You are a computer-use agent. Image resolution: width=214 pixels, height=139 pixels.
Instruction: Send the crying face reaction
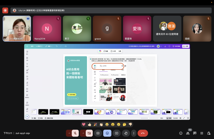tap(119, 124)
